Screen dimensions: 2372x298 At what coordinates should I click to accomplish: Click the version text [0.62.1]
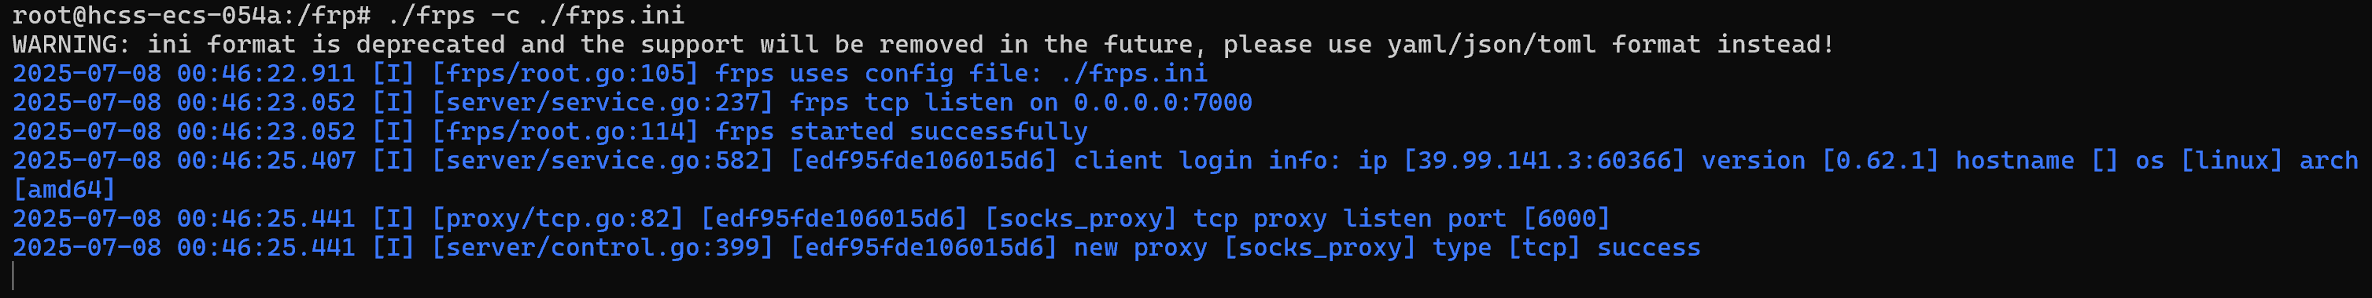1880,161
